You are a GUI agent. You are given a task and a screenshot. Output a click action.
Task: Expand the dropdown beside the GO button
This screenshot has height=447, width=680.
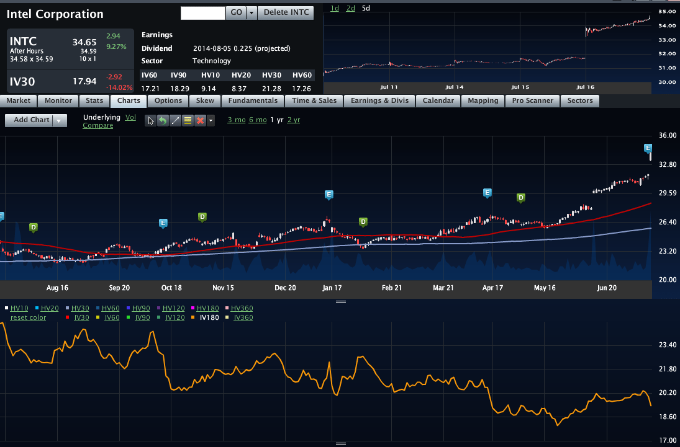[251, 12]
